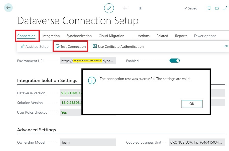Click the Environment URL field

(88, 61)
